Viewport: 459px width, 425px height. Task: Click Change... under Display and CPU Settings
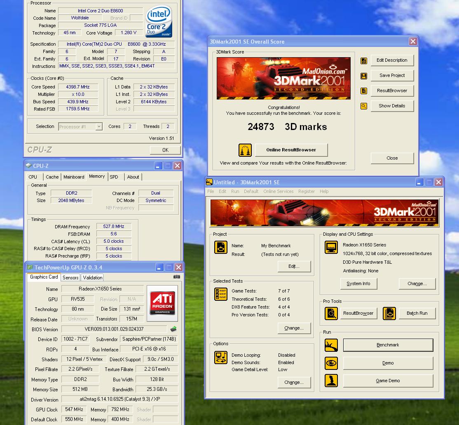(417, 283)
